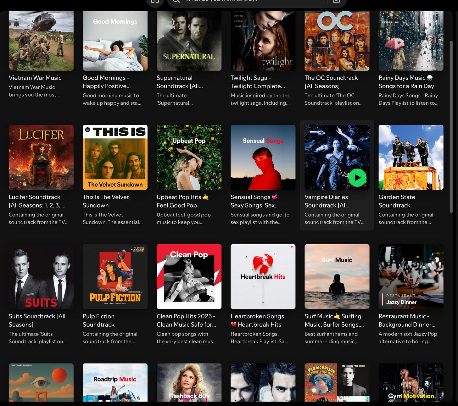This screenshot has width=458, height=406.
Task: Open the Upbeat Pop cover artwork
Action: [189, 157]
